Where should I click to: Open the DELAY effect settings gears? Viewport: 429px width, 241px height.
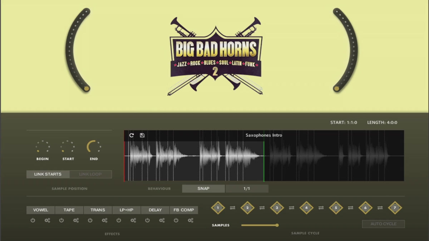pos(162,220)
